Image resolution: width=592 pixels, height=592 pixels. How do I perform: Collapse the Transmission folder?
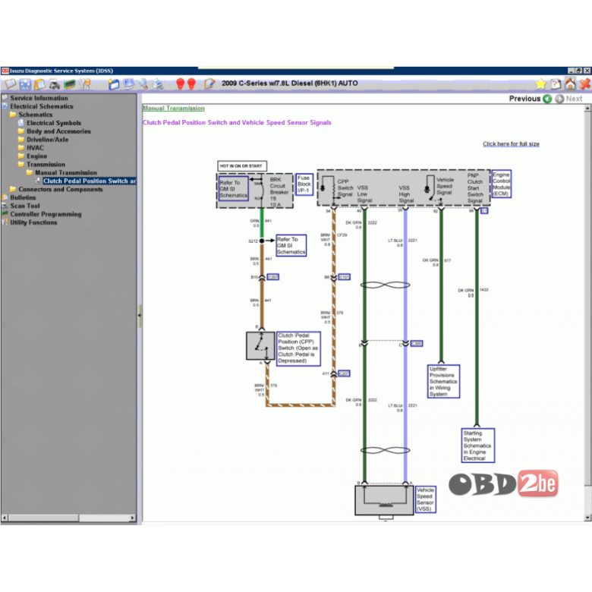pyautogui.click(x=21, y=164)
